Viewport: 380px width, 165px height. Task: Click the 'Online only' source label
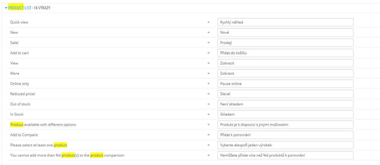point(20,84)
